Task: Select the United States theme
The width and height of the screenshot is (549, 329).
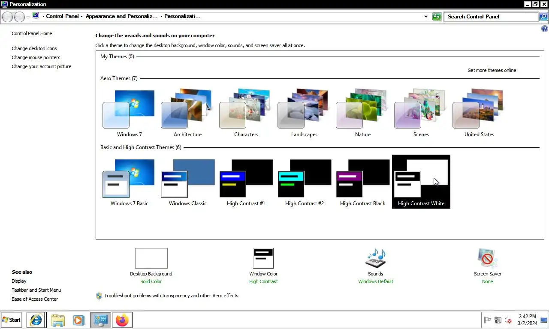Action: pyautogui.click(x=479, y=113)
